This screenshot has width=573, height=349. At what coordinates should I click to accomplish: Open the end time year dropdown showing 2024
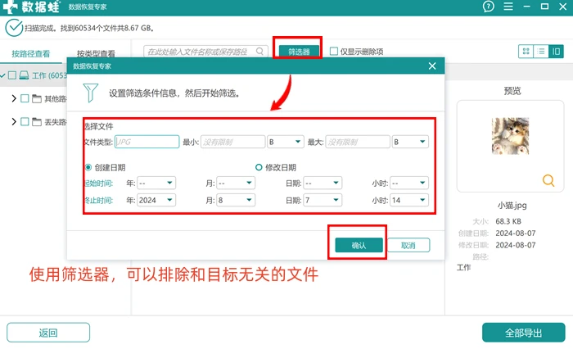pos(156,200)
